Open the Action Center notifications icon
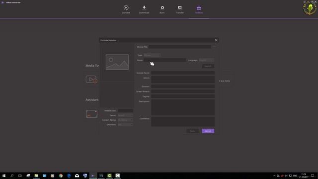The image size is (318, 179). (x=313, y=176)
